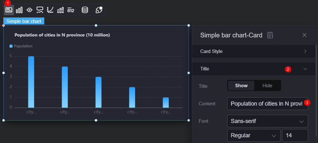Click the y-axis label 5
Viewport: 318px width, 143px height.
(11, 56)
